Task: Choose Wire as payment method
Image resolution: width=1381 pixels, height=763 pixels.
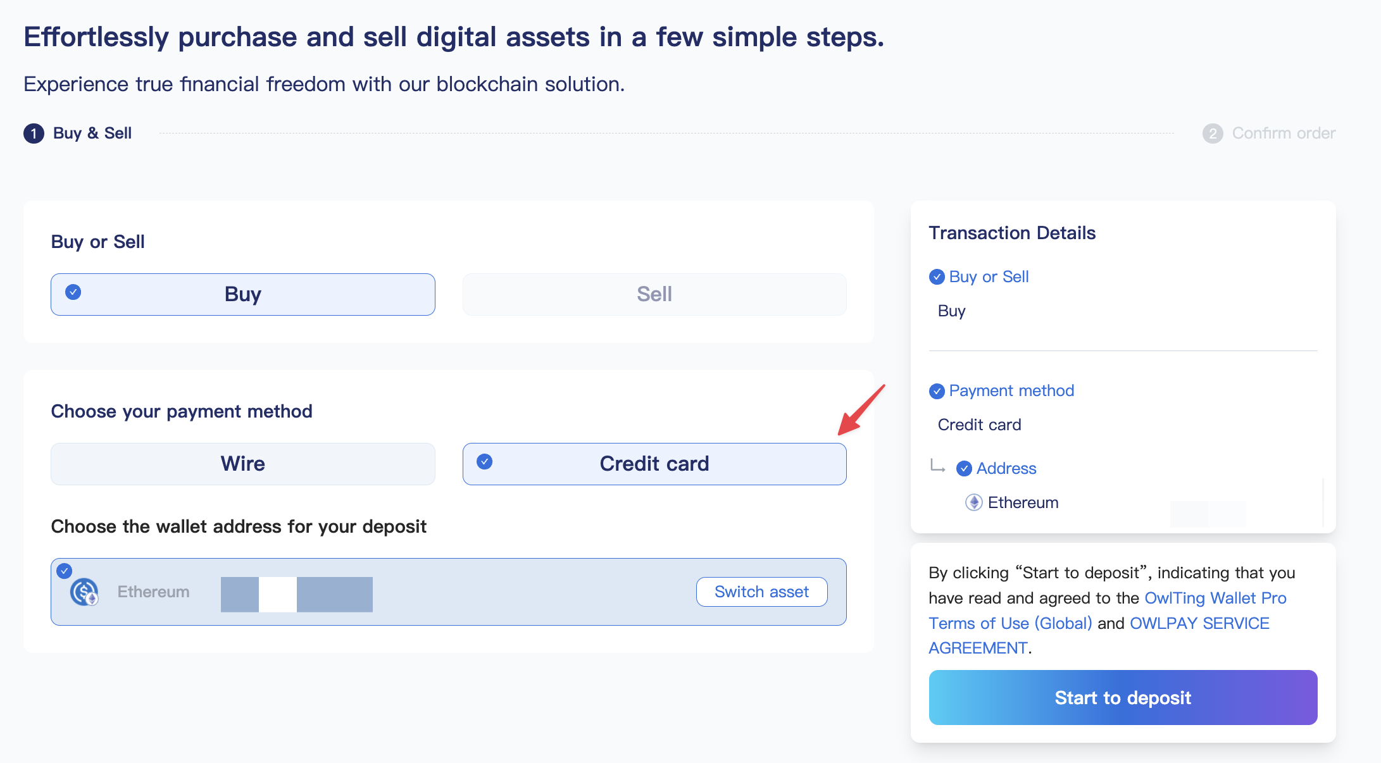Action: pos(243,464)
